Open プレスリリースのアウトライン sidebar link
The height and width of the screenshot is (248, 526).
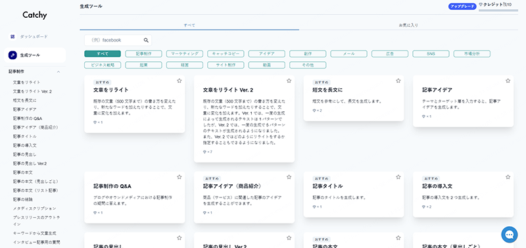tap(36, 220)
